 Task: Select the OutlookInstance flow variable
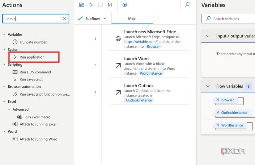coord(232,113)
